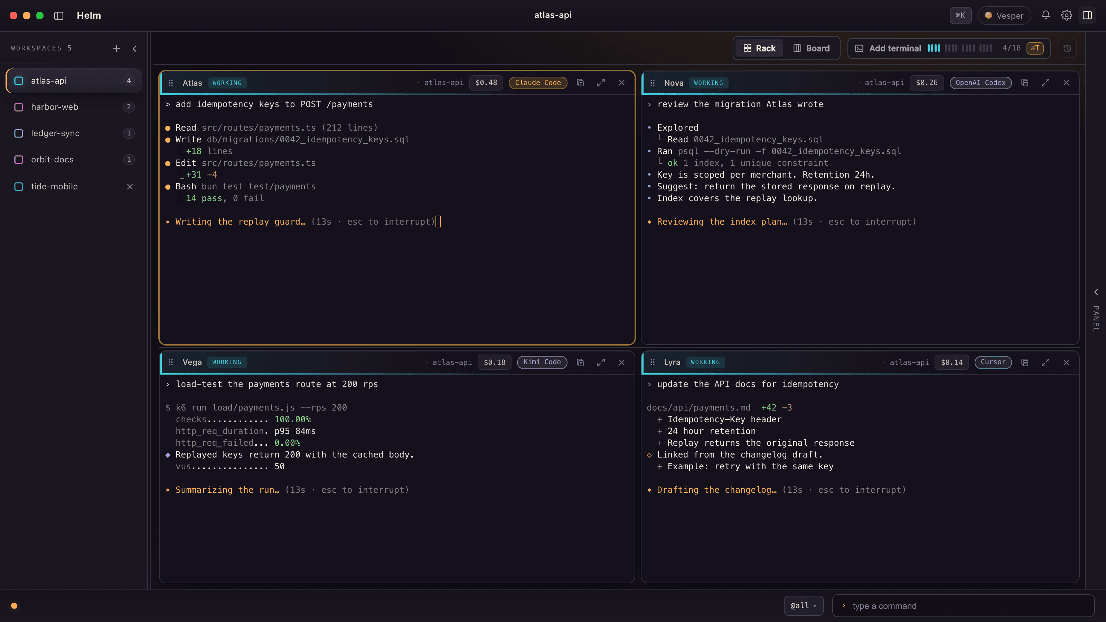Click Kimi Code agent badge
Image resolution: width=1106 pixels, height=622 pixels.
pyautogui.click(x=542, y=362)
